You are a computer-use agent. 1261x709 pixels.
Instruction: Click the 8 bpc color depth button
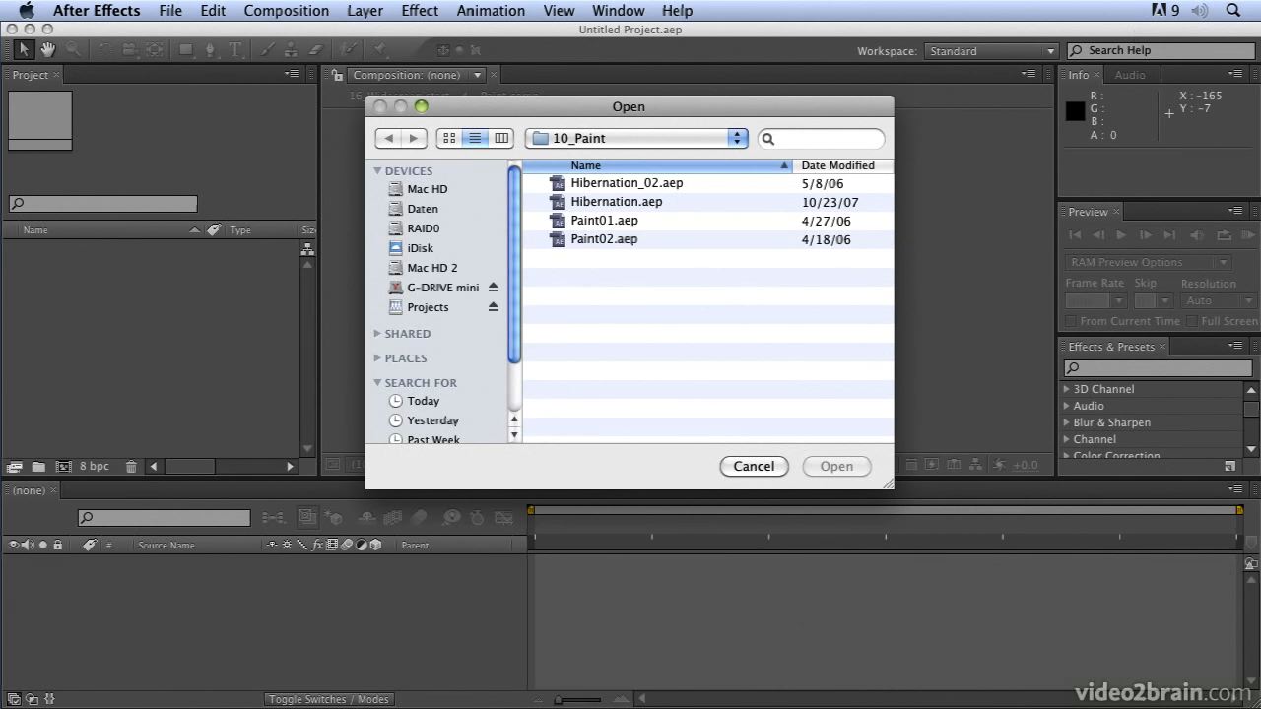[x=95, y=466]
